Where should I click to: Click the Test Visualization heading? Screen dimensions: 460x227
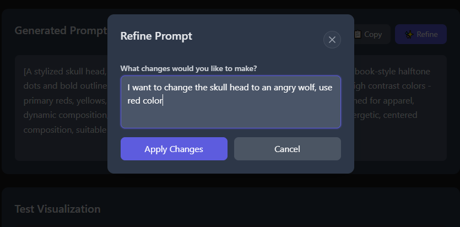57,209
